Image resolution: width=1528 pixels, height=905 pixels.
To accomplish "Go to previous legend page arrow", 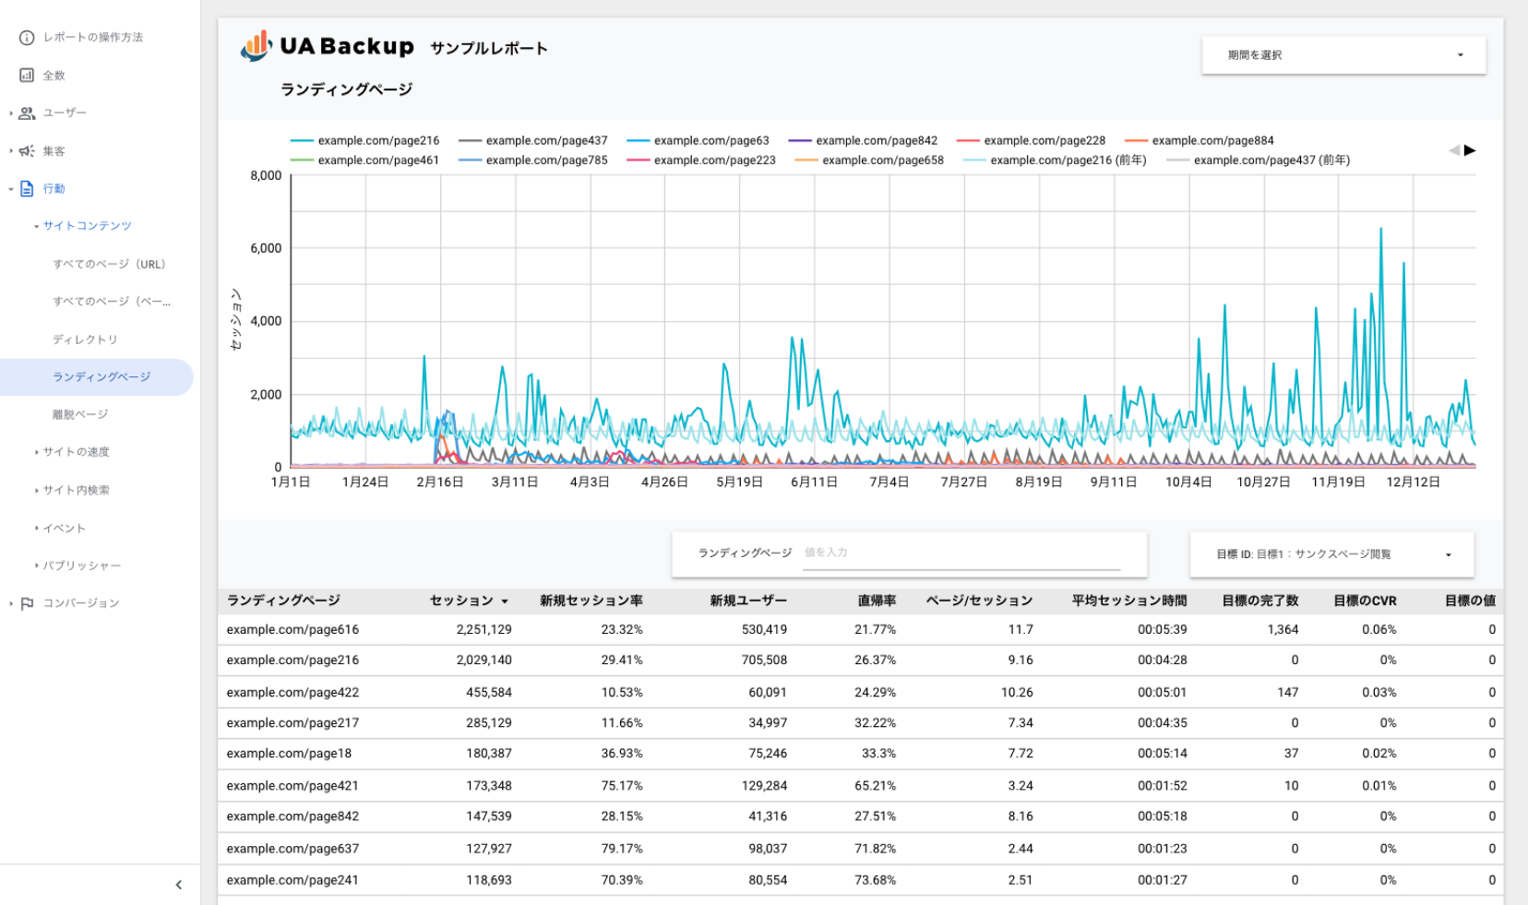I will (x=1454, y=150).
